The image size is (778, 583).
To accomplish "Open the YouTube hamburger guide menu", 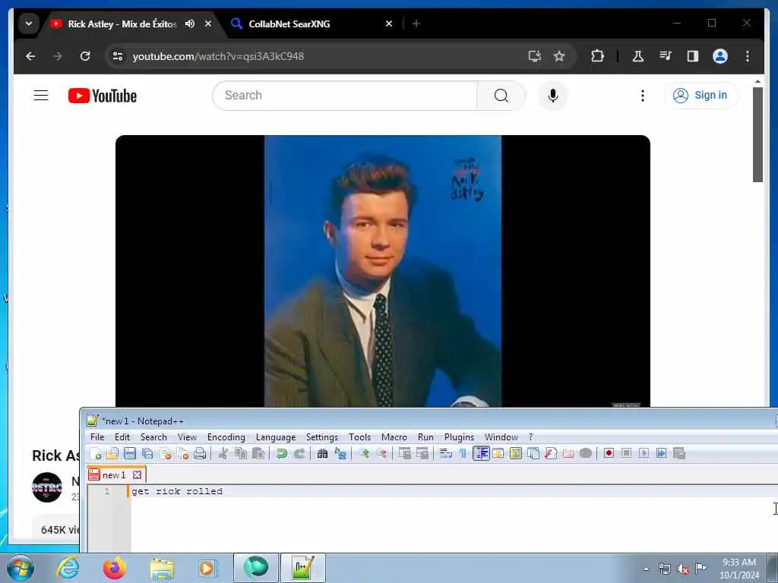I will (41, 95).
